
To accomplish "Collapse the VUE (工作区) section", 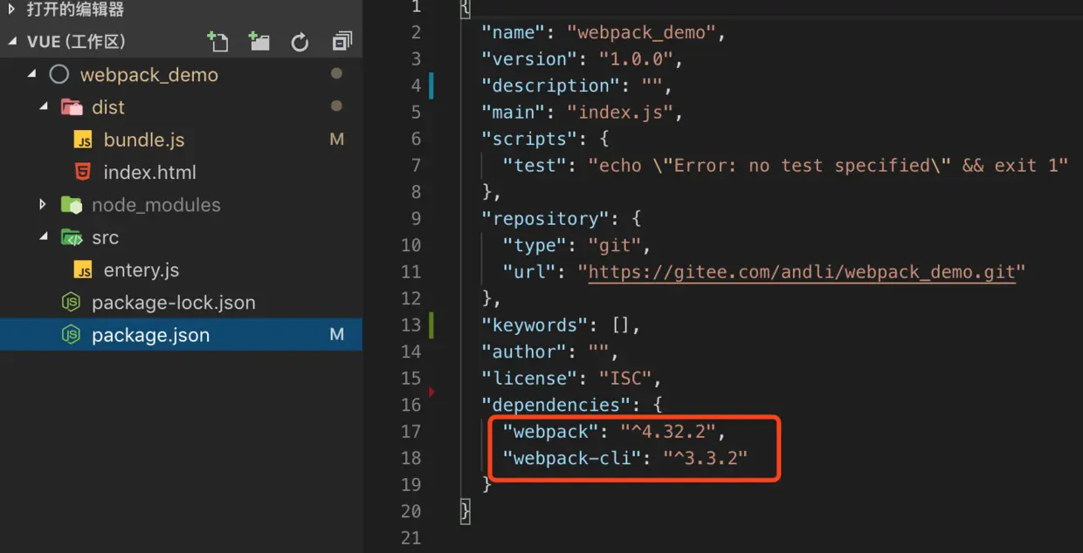I will click(x=12, y=41).
